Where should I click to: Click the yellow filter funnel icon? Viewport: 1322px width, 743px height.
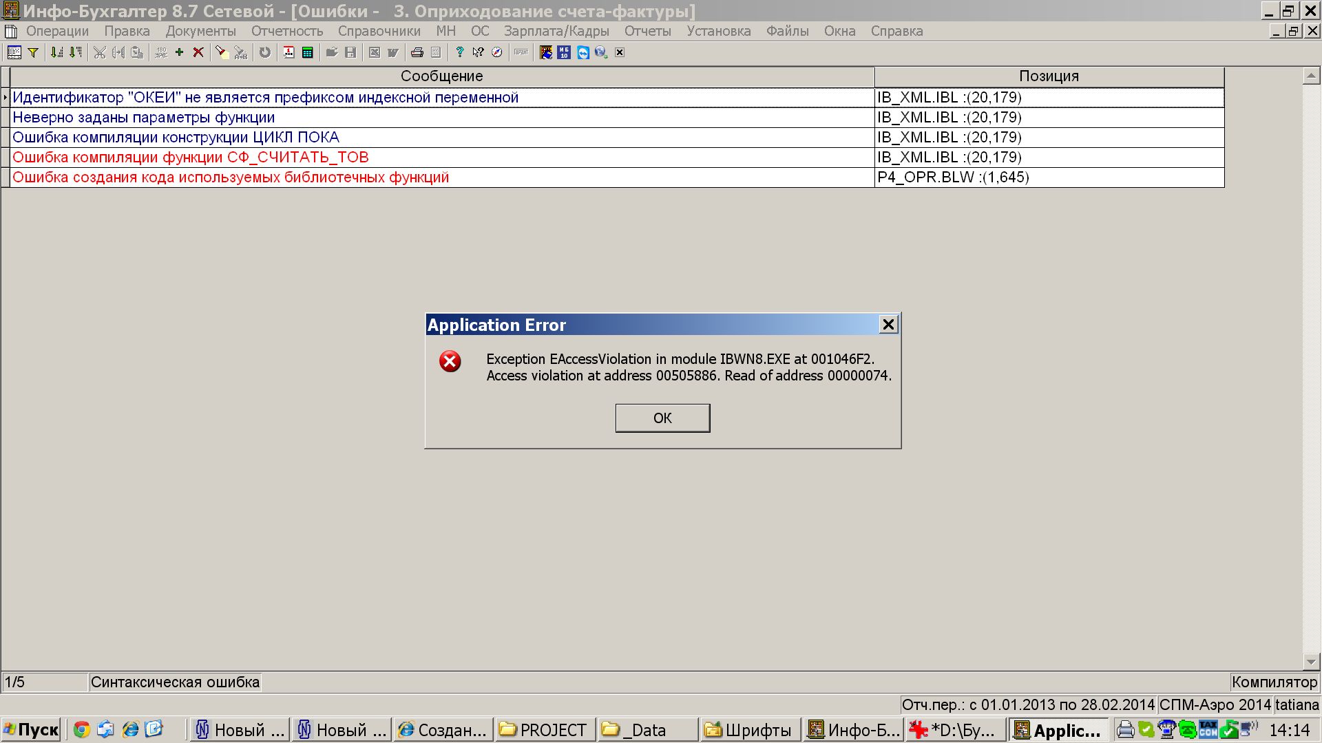click(33, 52)
